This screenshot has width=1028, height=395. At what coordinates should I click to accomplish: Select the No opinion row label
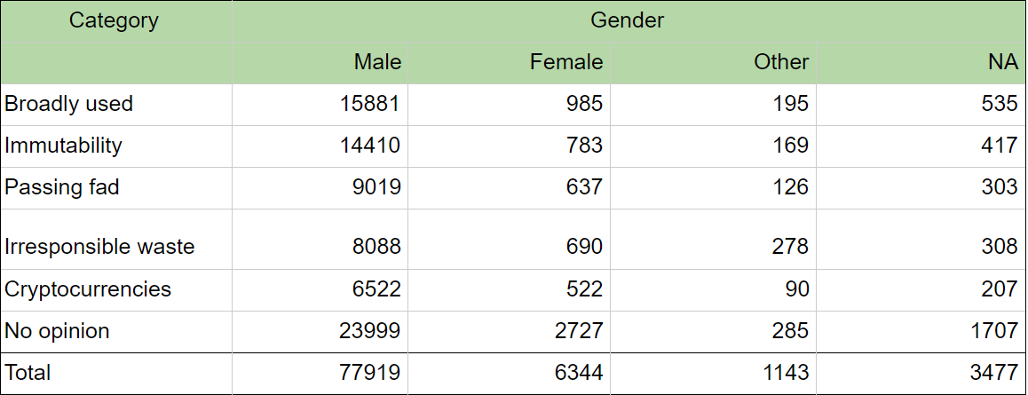click(x=116, y=332)
